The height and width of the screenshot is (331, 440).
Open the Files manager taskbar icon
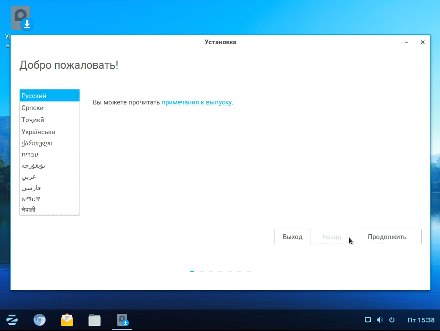click(x=95, y=320)
